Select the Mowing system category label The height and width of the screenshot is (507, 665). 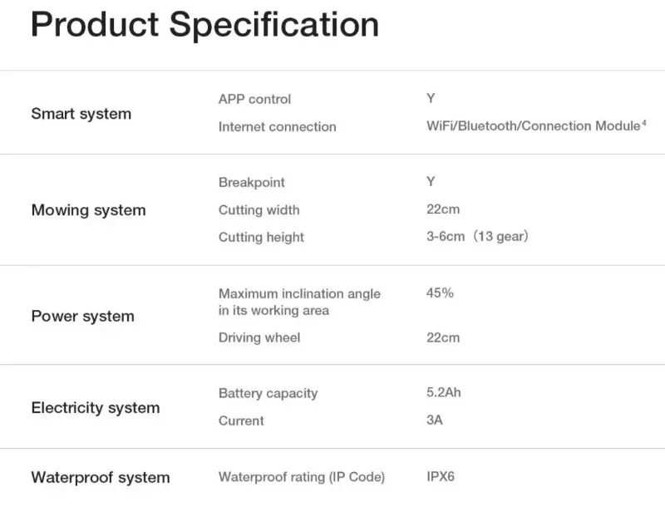pos(88,210)
